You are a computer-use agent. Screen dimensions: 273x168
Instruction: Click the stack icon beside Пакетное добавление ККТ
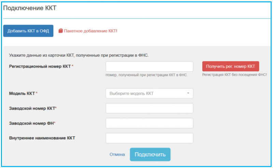61,31
